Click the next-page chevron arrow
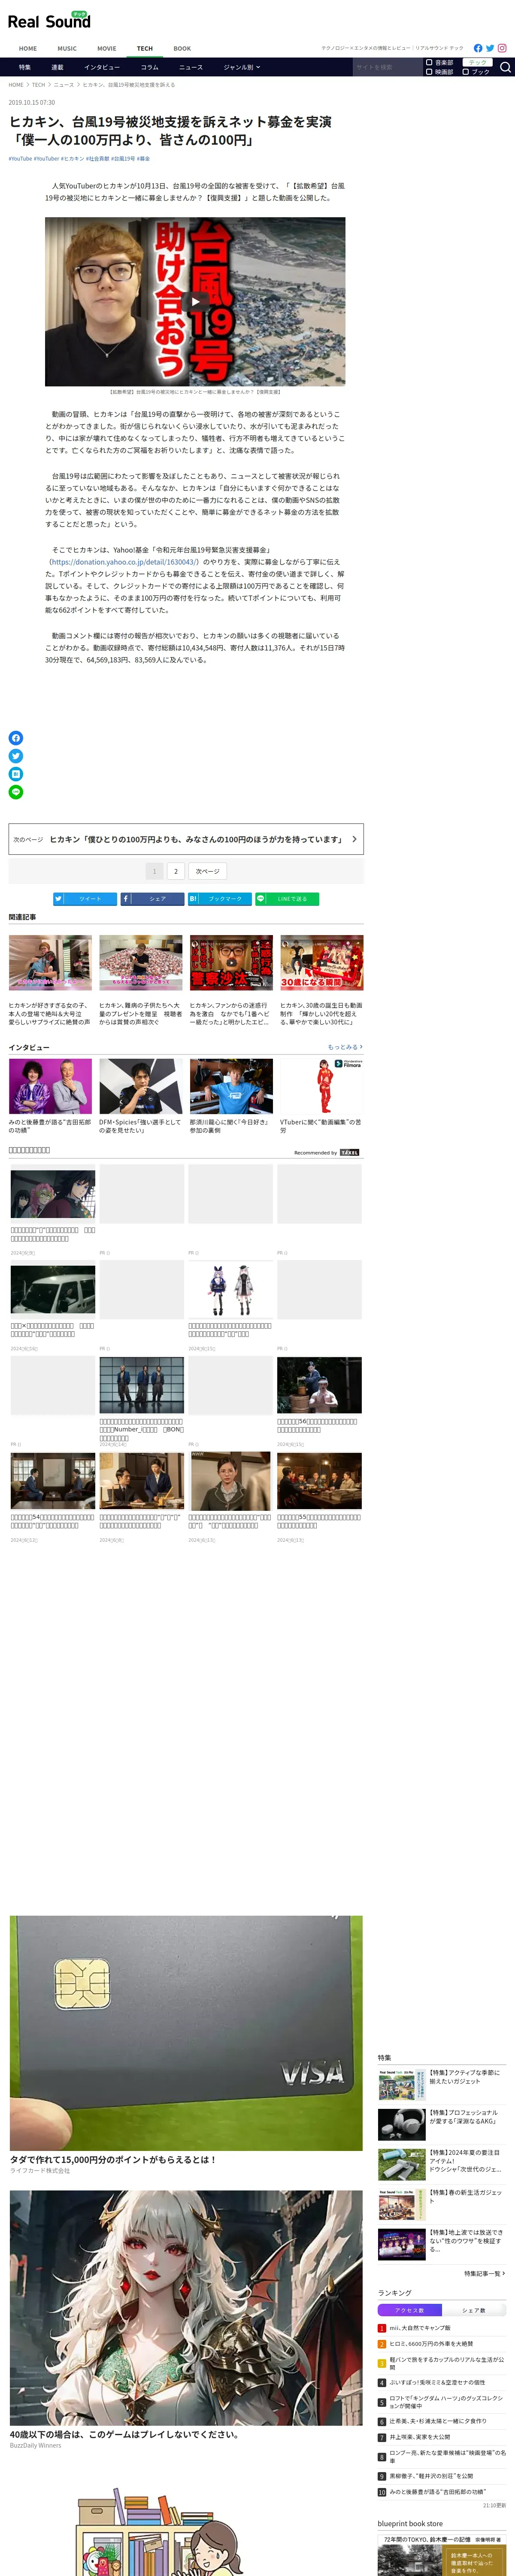 point(354,839)
